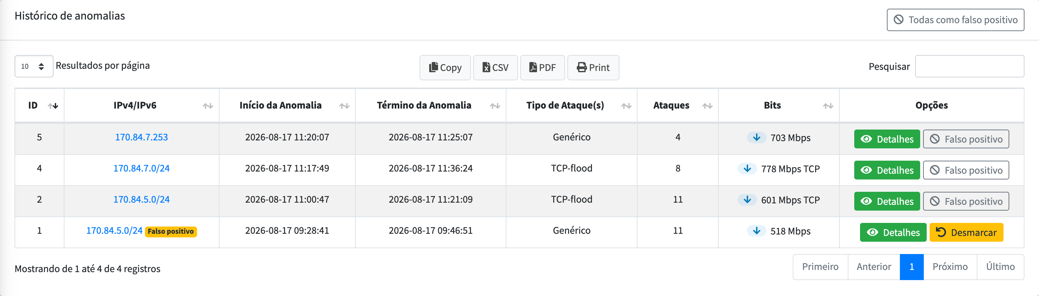This screenshot has width=1039, height=296.
Task: Desmarcar false positive on anomaly 1
Action: [x=966, y=232]
